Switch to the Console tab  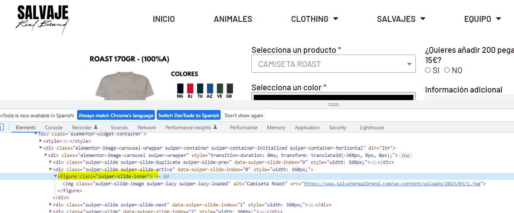click(x=54, y=127)
